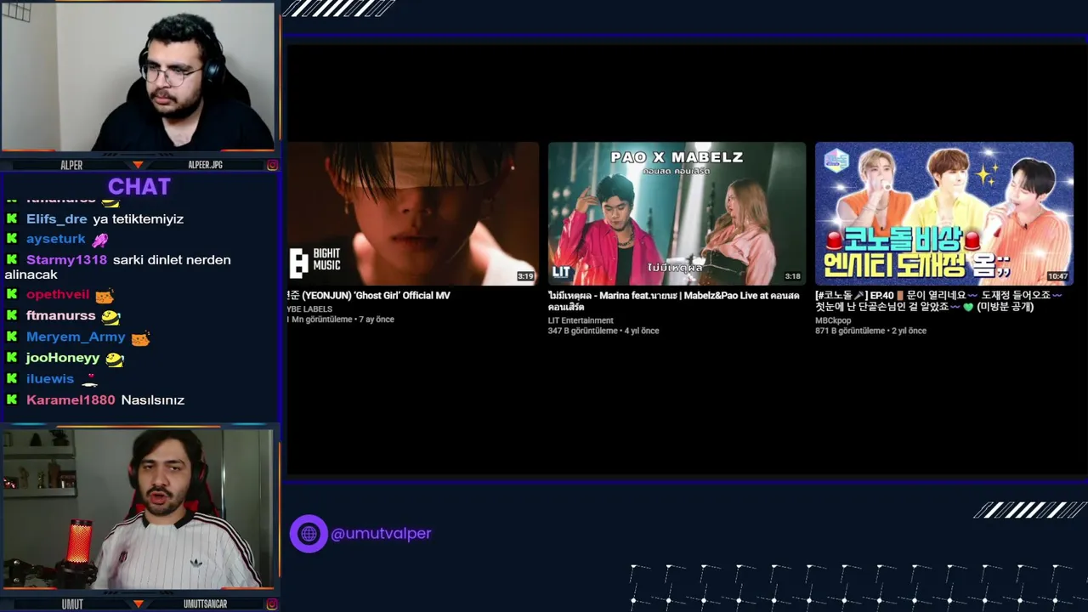Click the Kick badge beside opethveil

point(12,294)
